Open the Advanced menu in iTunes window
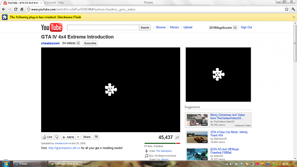Viewport: 297px width, 167px height. pos(50,3)
